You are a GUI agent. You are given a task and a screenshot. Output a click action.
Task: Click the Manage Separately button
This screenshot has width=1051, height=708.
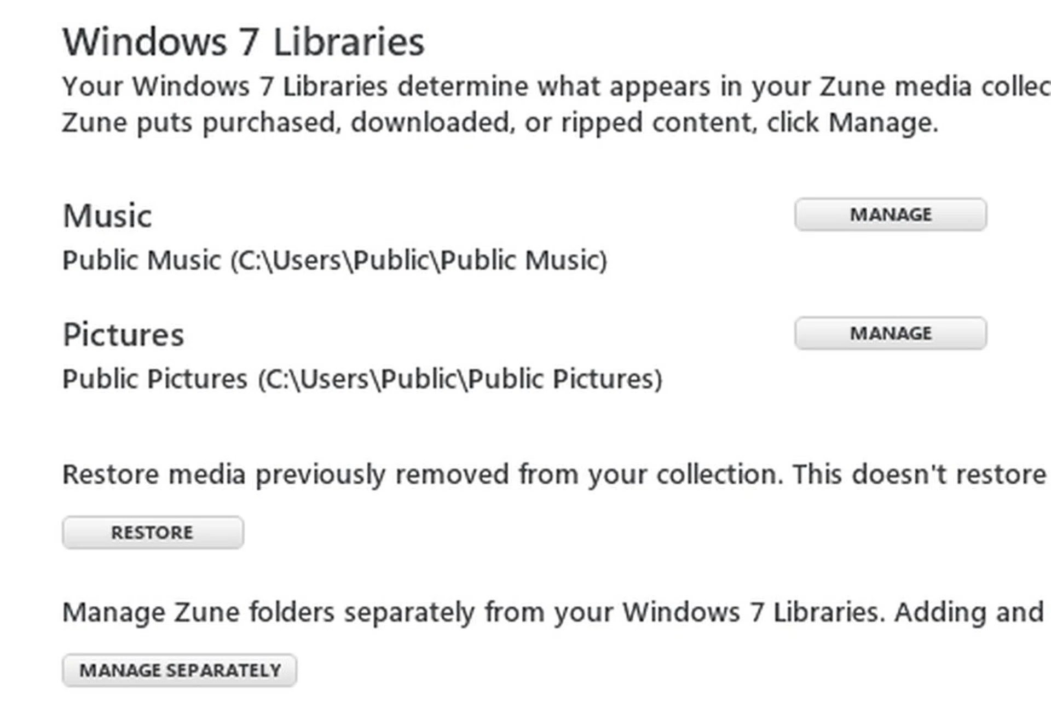click(x=180, y=670)
